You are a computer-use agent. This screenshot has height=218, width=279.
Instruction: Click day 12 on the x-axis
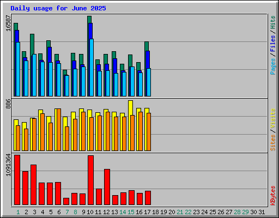tap(106, 212)
